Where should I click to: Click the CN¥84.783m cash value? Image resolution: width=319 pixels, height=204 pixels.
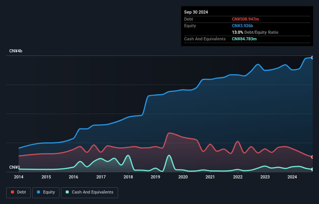[x=244, y=39]
